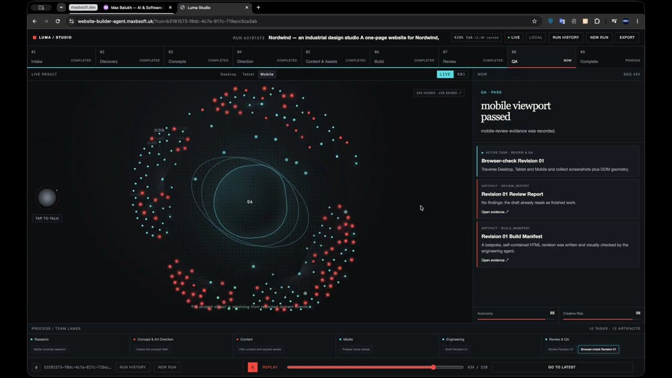The width and height of the screenshot is (672, 378).
Task: Click the browser back arrow
Action: [35, 22]
